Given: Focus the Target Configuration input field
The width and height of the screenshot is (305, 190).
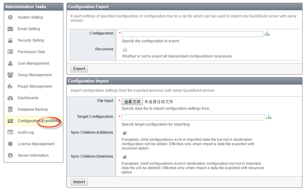Looking at the screenshot, I should (x=193, y=117).
